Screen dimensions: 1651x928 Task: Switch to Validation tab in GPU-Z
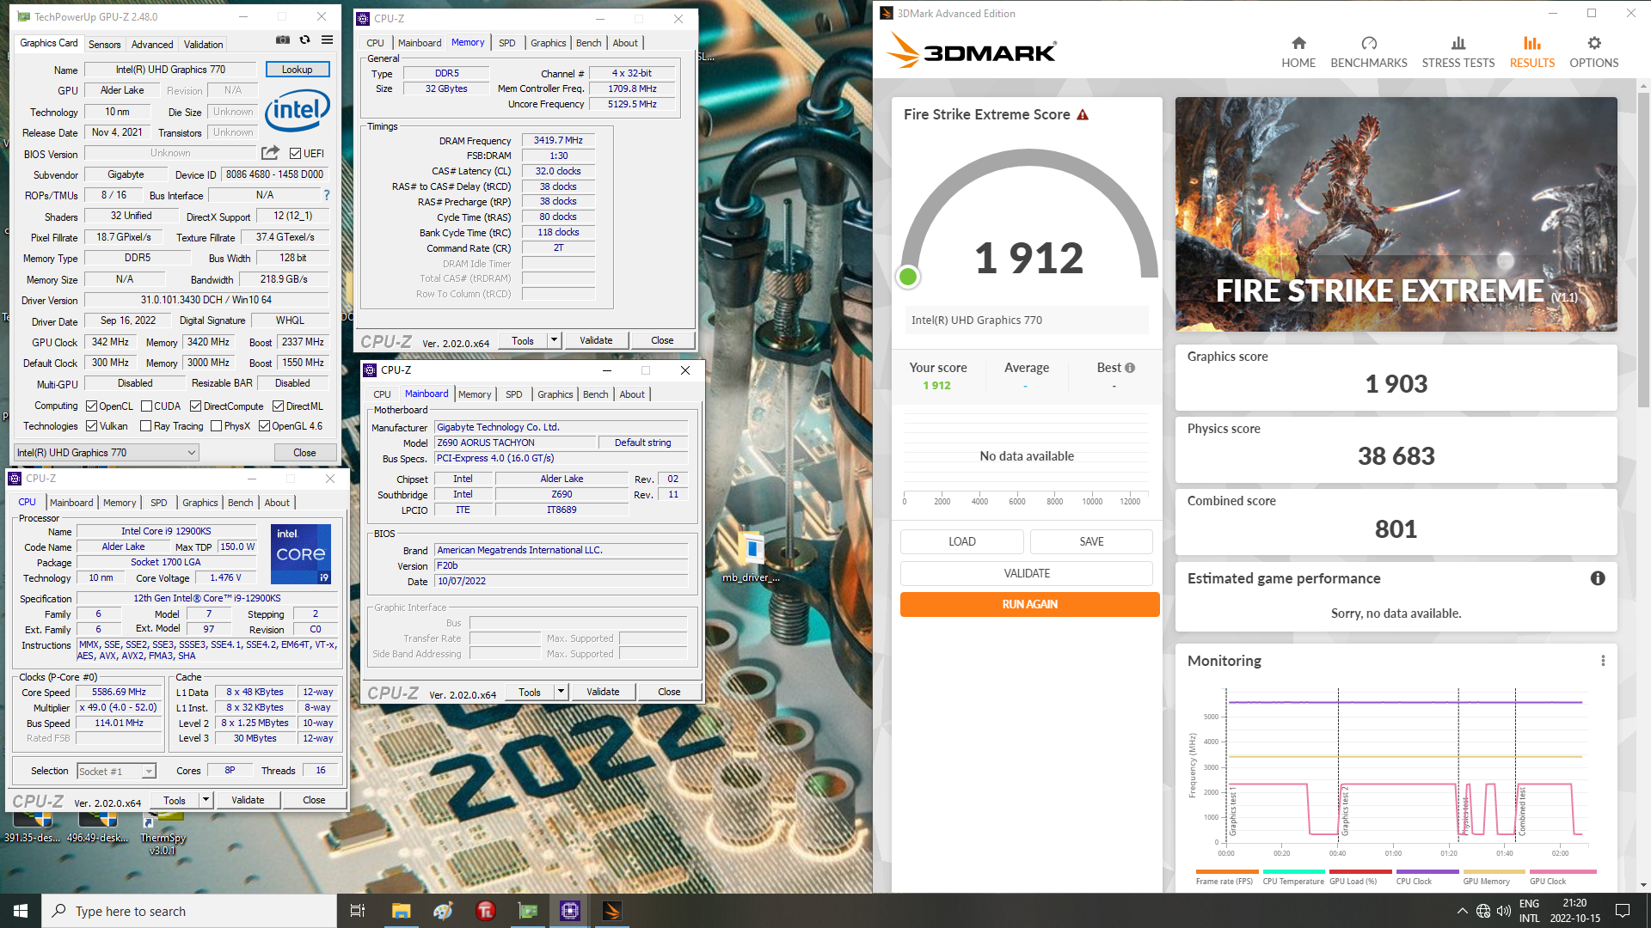[x=204, y=44]
